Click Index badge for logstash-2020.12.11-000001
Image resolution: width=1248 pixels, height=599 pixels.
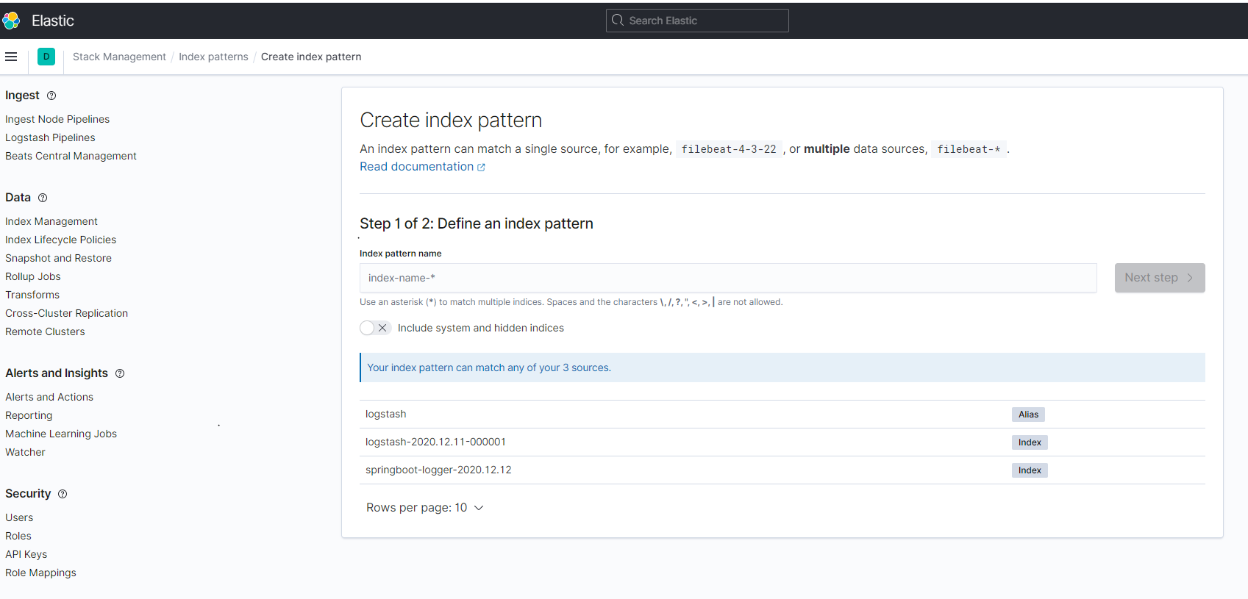[x=1030, y=442]
